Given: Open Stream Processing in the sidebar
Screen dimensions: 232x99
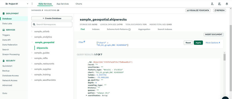Looking at the screenshot, I should point(11,54).
